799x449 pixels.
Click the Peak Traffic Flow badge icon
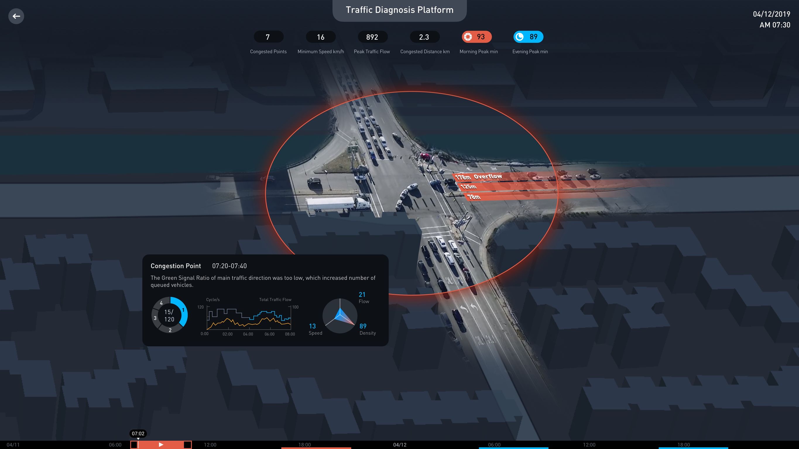pos(371,37)
